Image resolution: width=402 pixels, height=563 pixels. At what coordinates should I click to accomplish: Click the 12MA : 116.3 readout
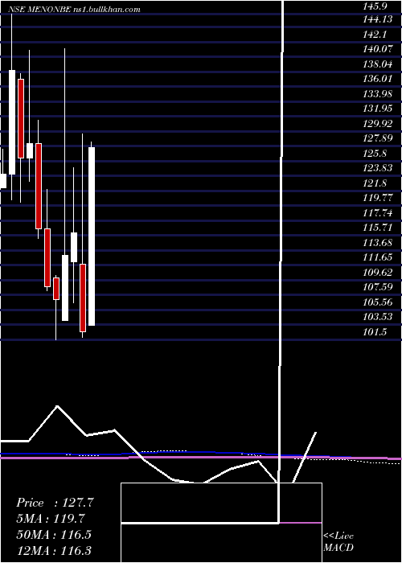click(54, 550)
